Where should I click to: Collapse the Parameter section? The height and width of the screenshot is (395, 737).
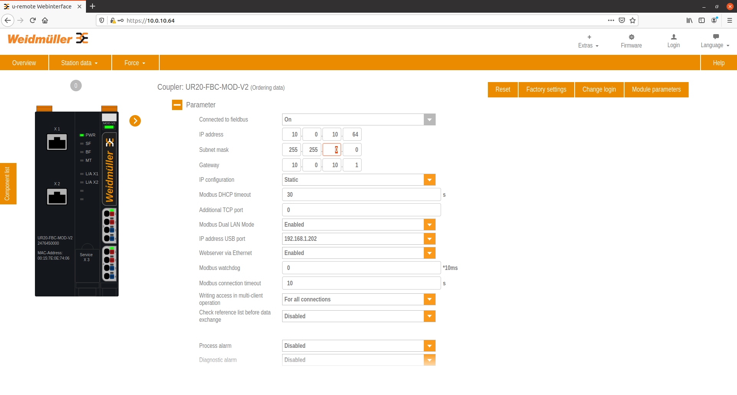[x=177, y=105]
